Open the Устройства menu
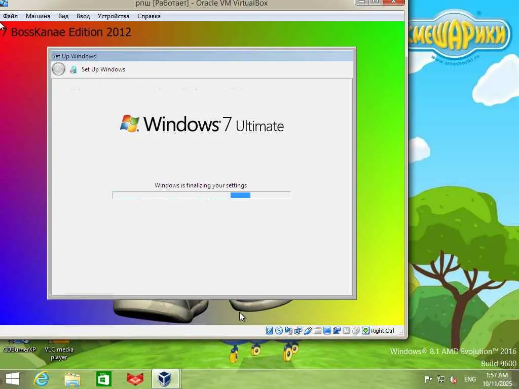The image size is (519, 389). 113,16
